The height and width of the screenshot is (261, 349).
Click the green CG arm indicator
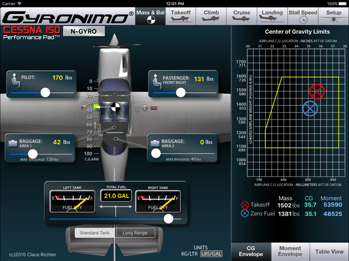tap(96, 106)
